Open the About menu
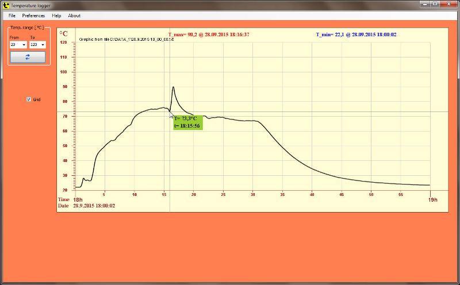Viewport: 460px width, 285px height. tap(74, 16)
